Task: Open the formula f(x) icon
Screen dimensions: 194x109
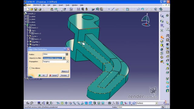Action: pos(28,103)
